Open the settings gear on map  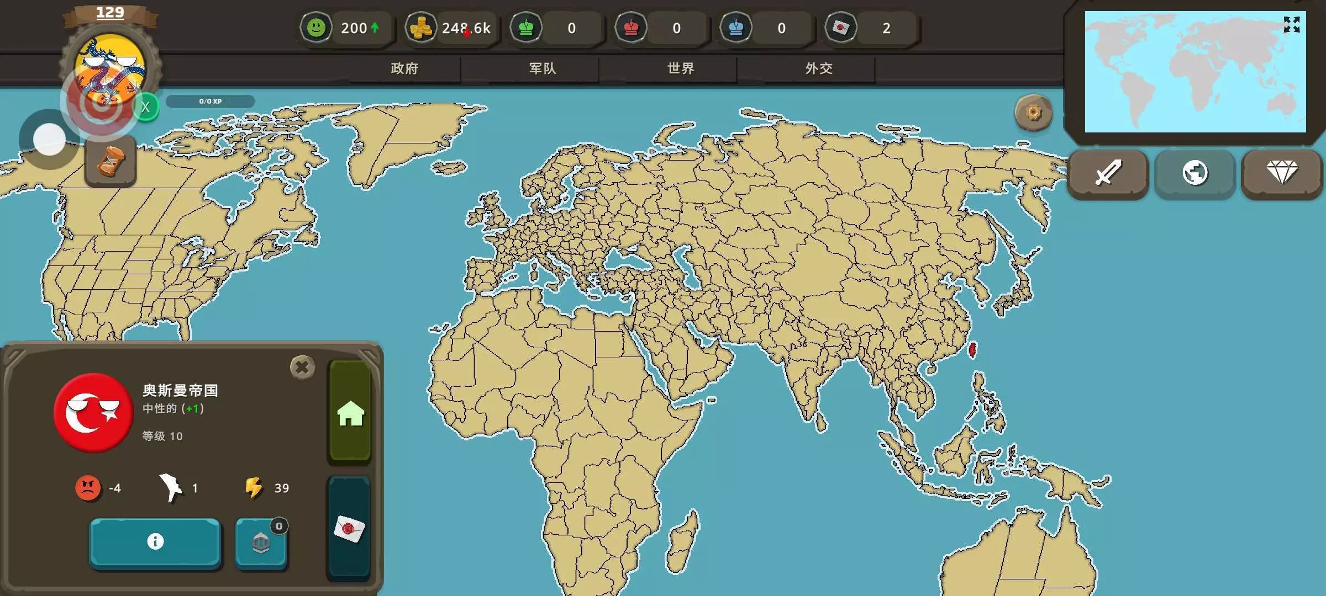(x=1033, y=113)
